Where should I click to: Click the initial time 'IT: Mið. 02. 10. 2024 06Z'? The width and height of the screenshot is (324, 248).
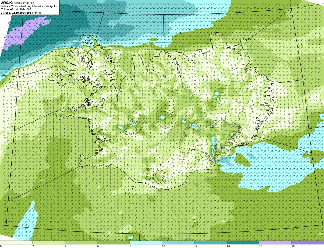pos(16,9)
